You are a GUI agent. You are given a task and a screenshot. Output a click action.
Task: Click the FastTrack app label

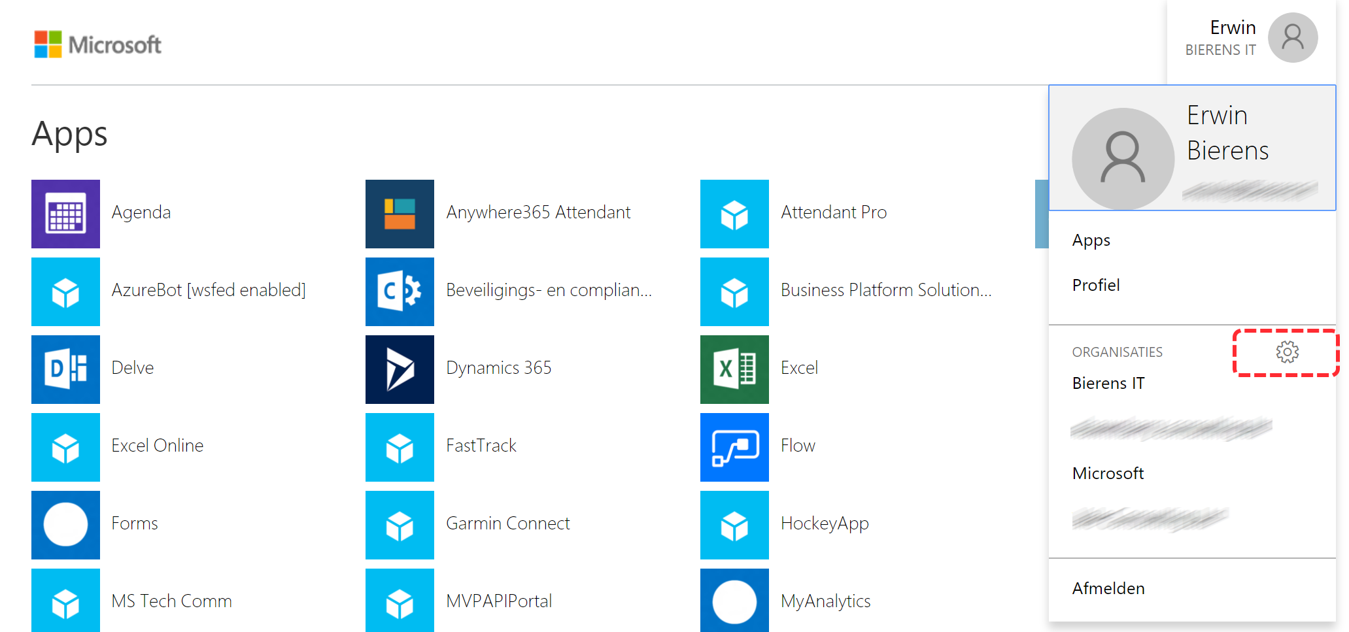coord(481,446)
